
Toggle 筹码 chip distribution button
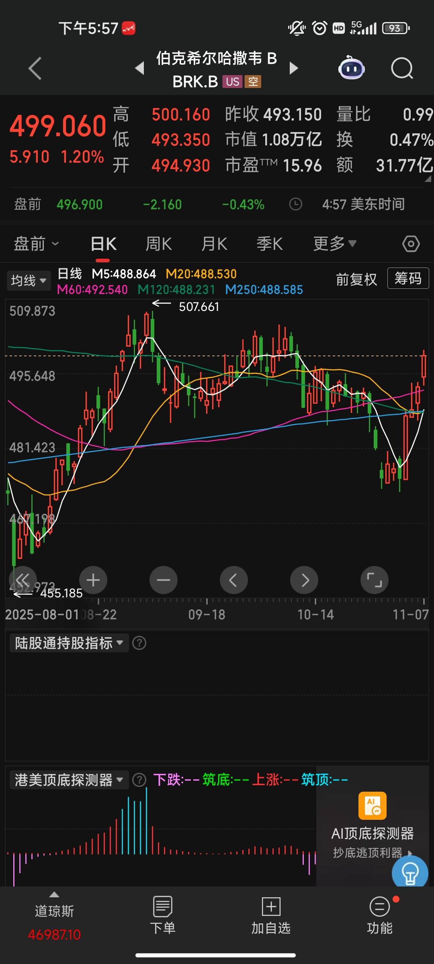[x=408, y=278]
